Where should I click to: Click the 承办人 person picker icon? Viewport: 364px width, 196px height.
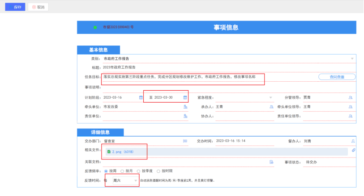pyautogui.click(x=271, y=107)
